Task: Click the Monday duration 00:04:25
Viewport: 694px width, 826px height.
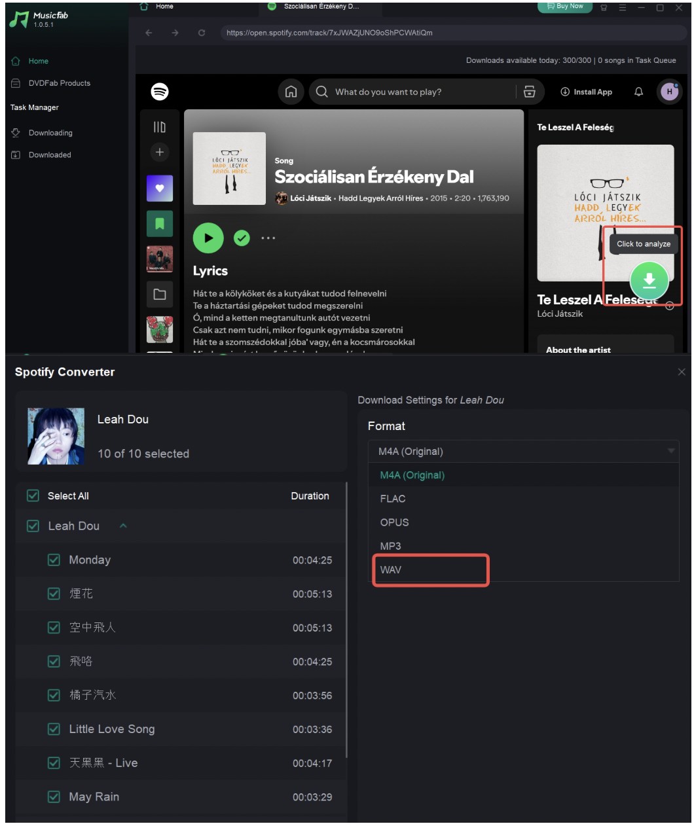Action: [x=312, y=560]
